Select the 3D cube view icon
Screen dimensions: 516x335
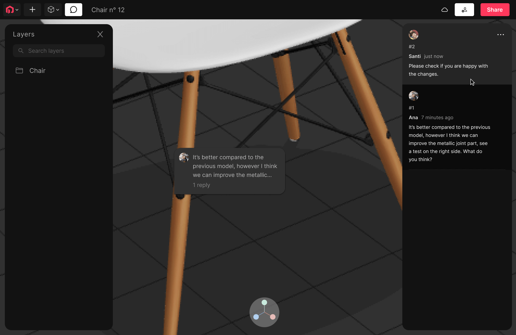tap(51, 10)
